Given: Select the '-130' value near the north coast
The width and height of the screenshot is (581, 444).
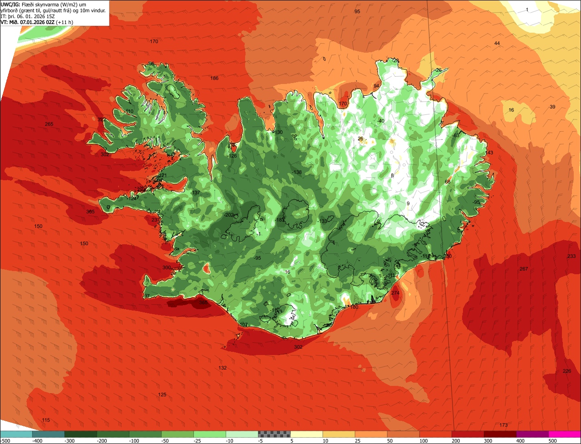Looking at the screenshot, I should coord(278,132).
